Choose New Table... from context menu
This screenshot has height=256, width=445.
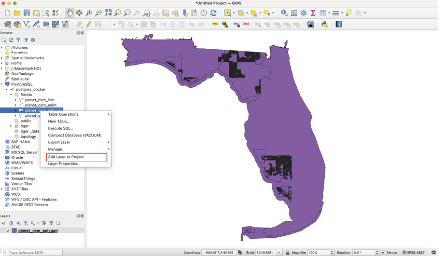click(76, 122)
